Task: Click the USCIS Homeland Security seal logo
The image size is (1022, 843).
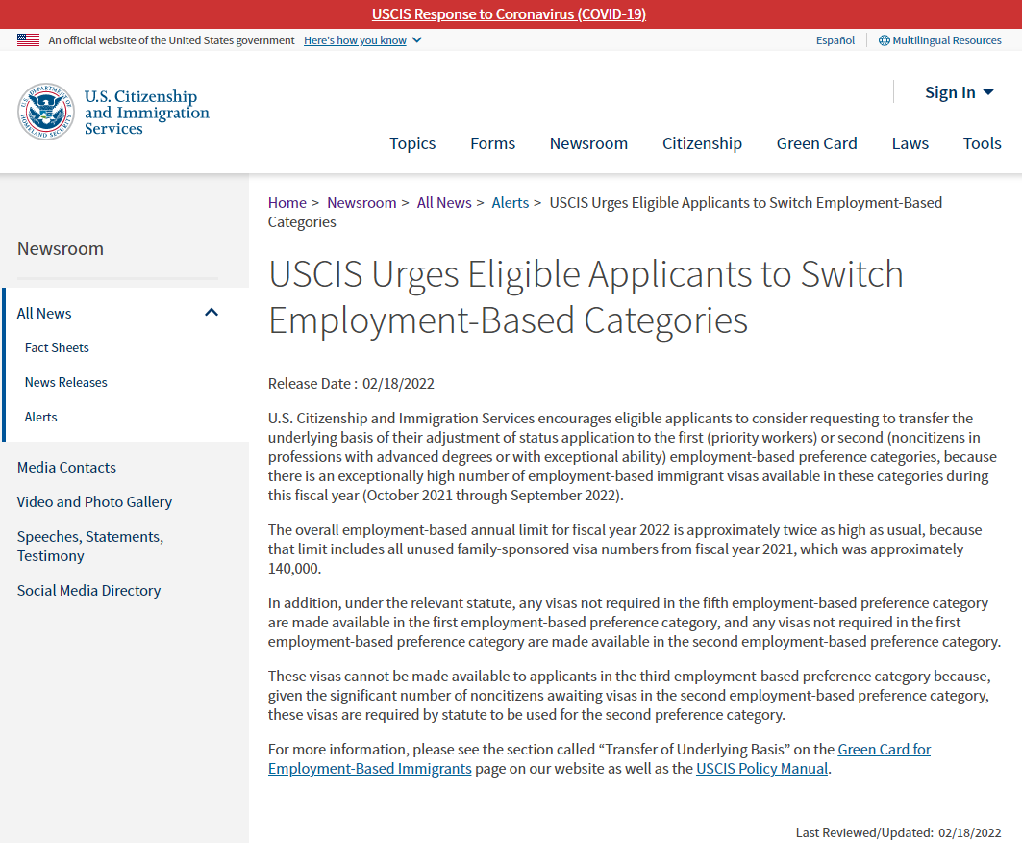Action: pos(45,112)
